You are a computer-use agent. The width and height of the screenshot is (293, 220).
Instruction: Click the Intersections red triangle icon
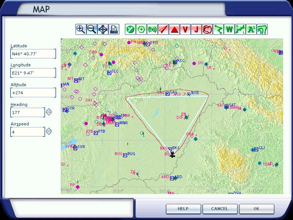[x=174, y=29]
